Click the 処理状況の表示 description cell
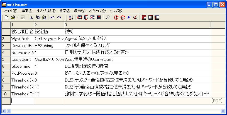This screenshot has height=115, width=227. 138,73
